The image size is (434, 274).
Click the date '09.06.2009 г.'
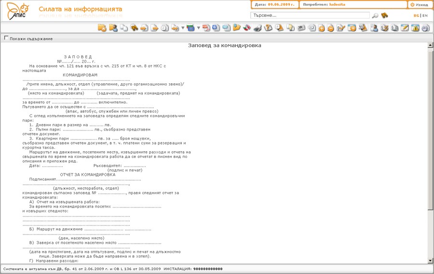(281, 4)
